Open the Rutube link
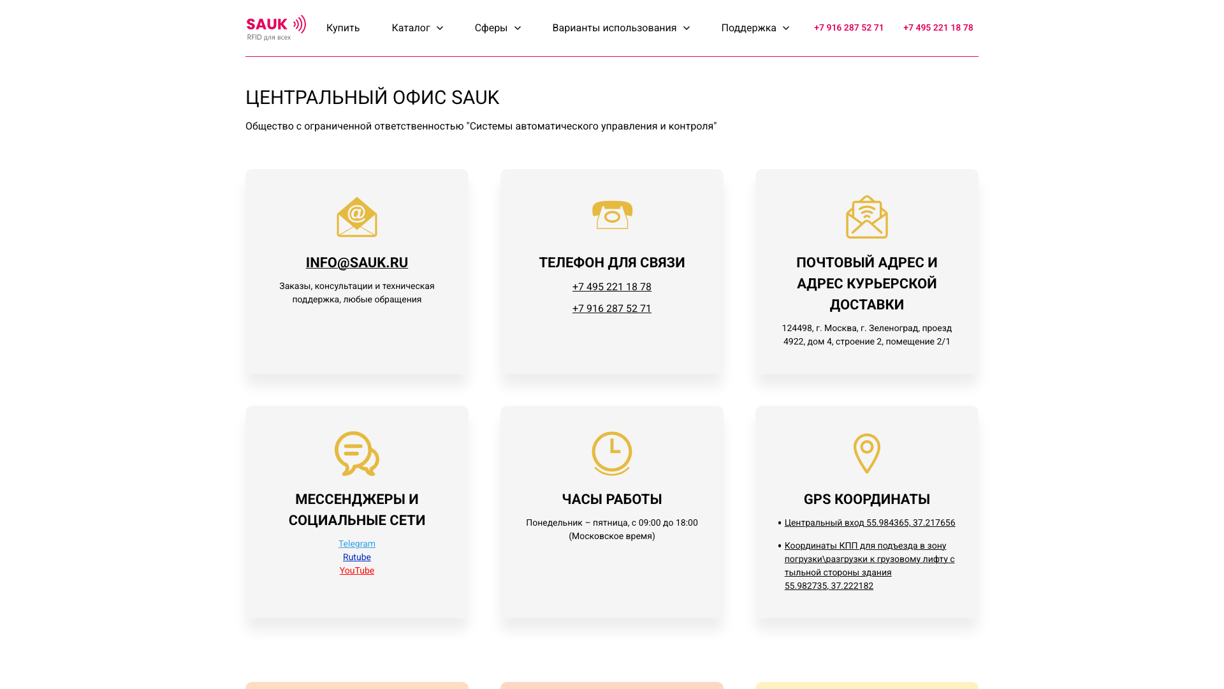The image size is (1224, 689). coord(357,557)
